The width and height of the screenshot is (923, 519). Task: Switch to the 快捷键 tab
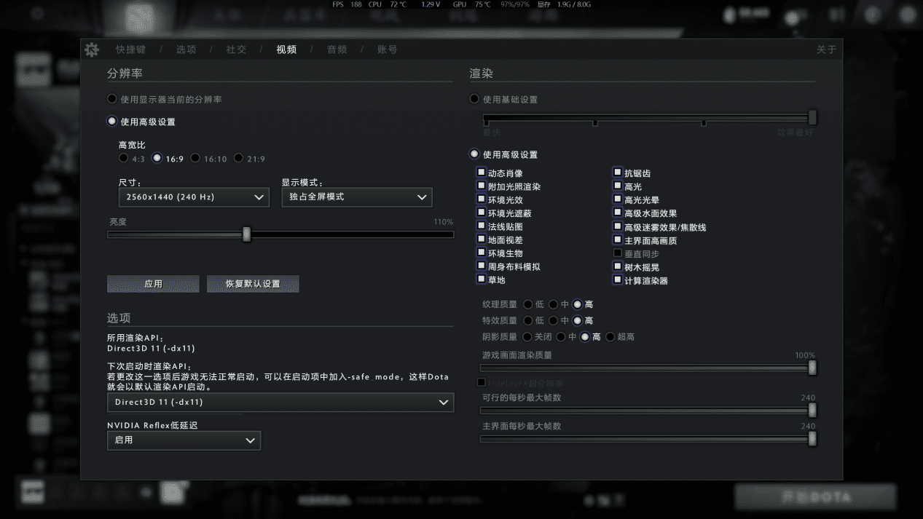pos(130,49)
